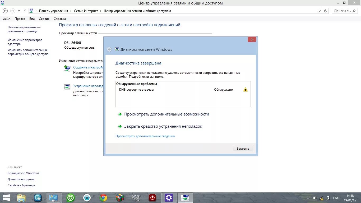Click the back arrow in diagnostics dialog
This screenshot has width=361, height=203.
(109, 49)
